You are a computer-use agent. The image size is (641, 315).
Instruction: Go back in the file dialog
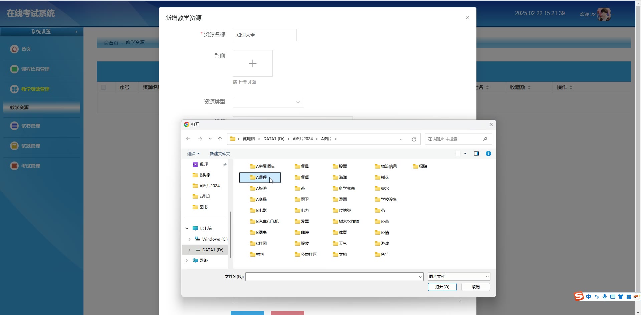coord(188,139)
